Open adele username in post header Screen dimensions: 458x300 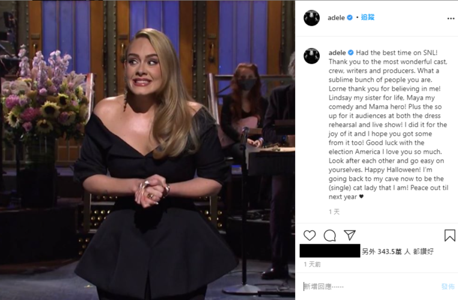336,18
